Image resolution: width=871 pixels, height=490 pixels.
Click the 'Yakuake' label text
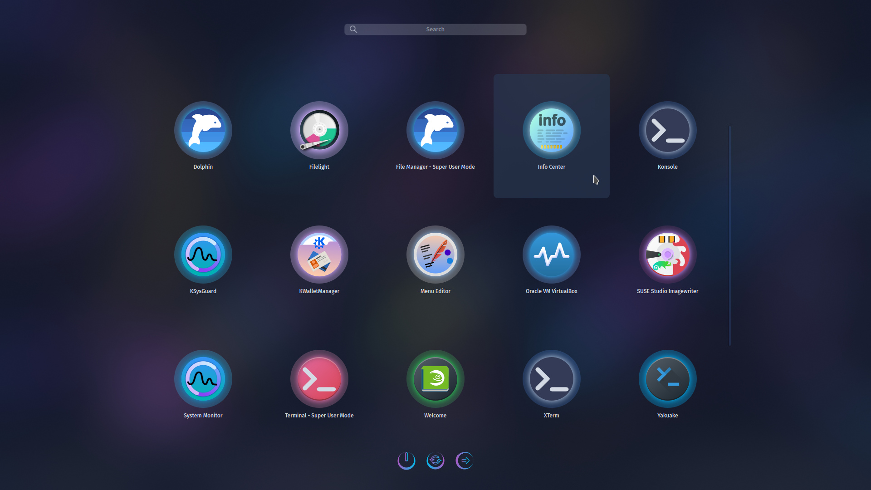point(668,416)
